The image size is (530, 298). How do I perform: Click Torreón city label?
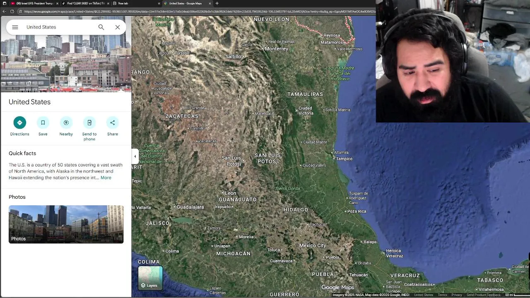(182, 53)
